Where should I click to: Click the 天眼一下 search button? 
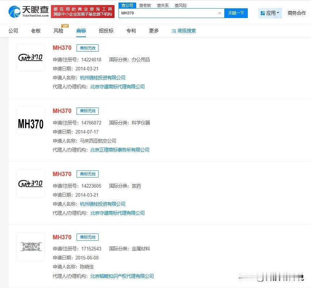[x=236, y=13]
